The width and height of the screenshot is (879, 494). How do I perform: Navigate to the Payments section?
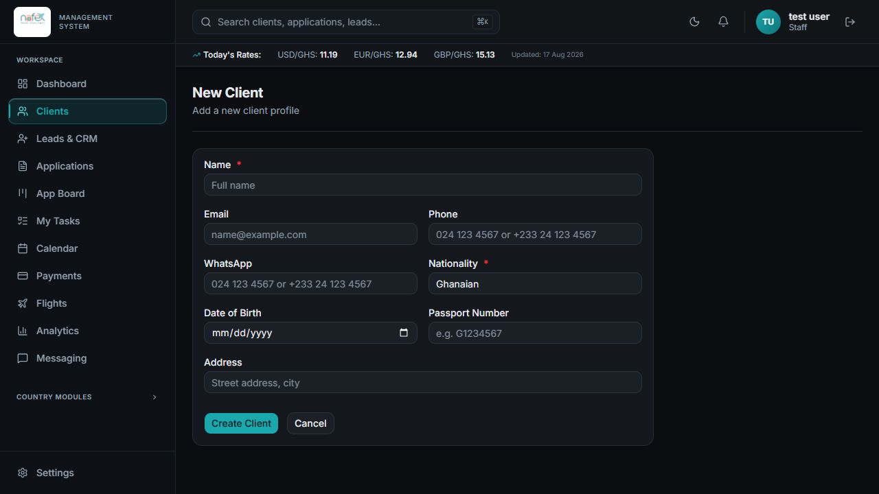point(88,276)
